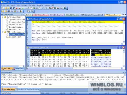Switch to the FTP:\\Solaris:/Secret.txt tab
The image size is (127, 95).
point(113,15)
